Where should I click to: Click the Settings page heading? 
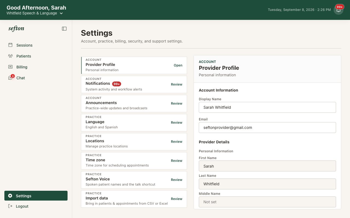click(x=97, y=33)
